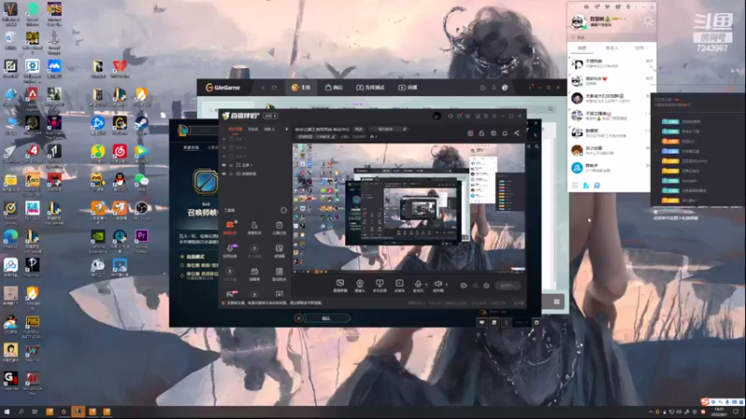
Task: Click the camera-shaped recording icon beside the stream button
Action: click(463, 286)
